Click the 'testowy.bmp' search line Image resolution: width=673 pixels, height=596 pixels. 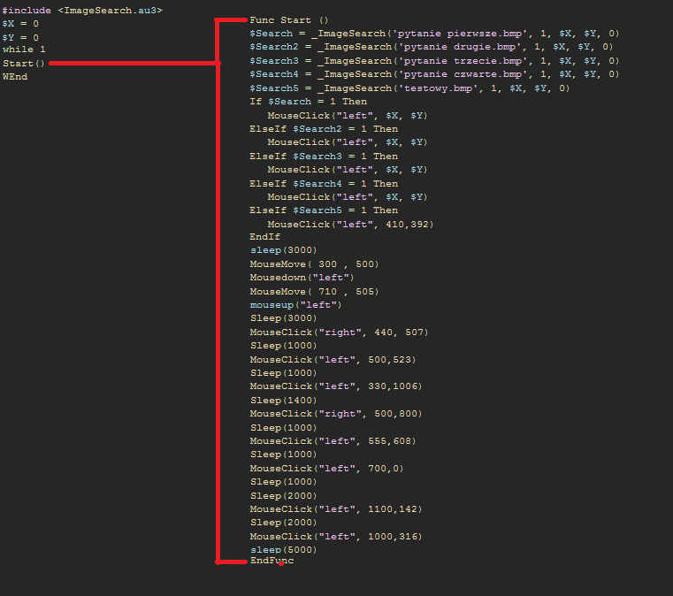coord(409,88)
